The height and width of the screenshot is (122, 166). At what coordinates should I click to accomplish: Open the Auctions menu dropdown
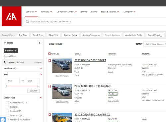coord(46,12)
